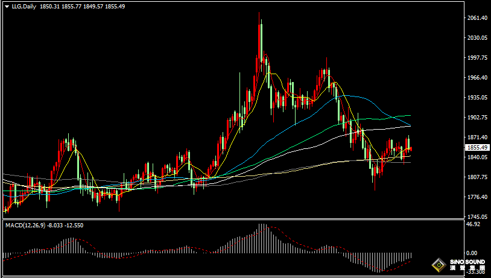Click the LLG,Daily symbol title
491x278 pixels.
(x=24, y=6)
